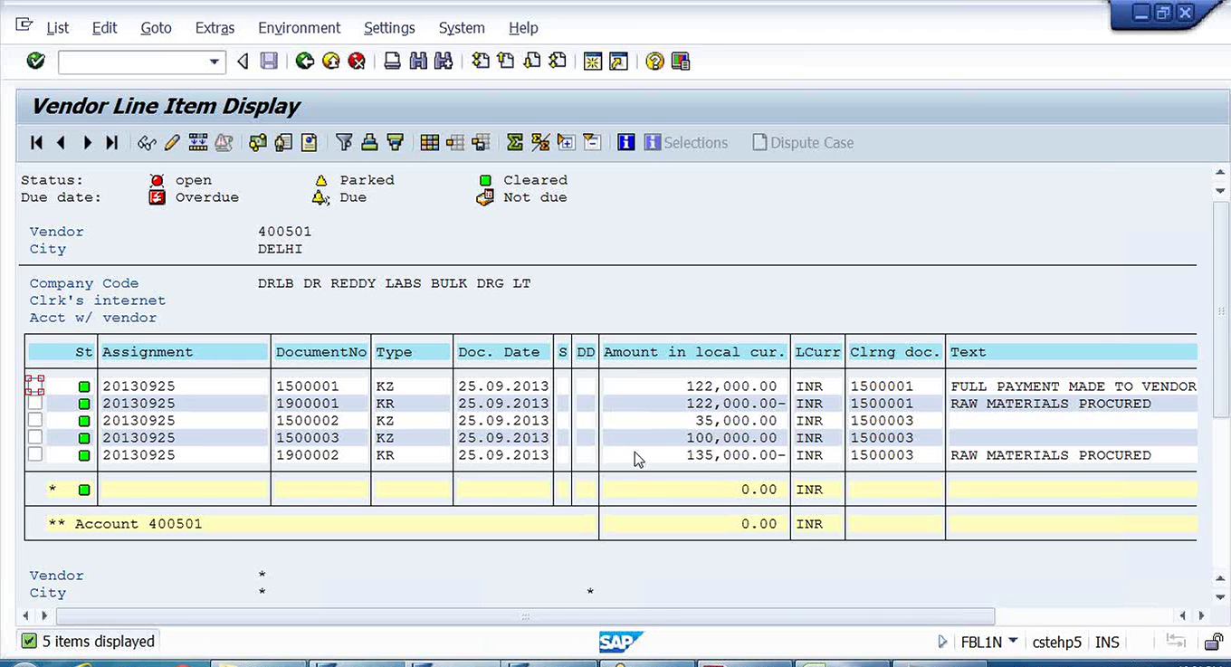This screenshot has height=667, width=1231.
Task: Click the Print icon in top toolbar
Action: tap(392, 62)
